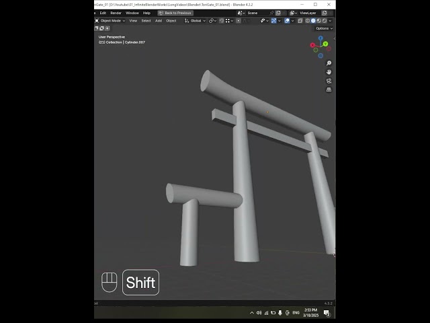Toggle the camera view icon

[x=329, y=81]
